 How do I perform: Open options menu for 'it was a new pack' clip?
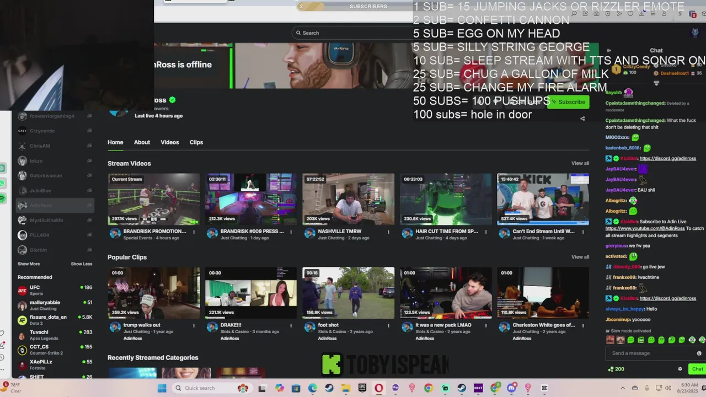pos(485,325)
